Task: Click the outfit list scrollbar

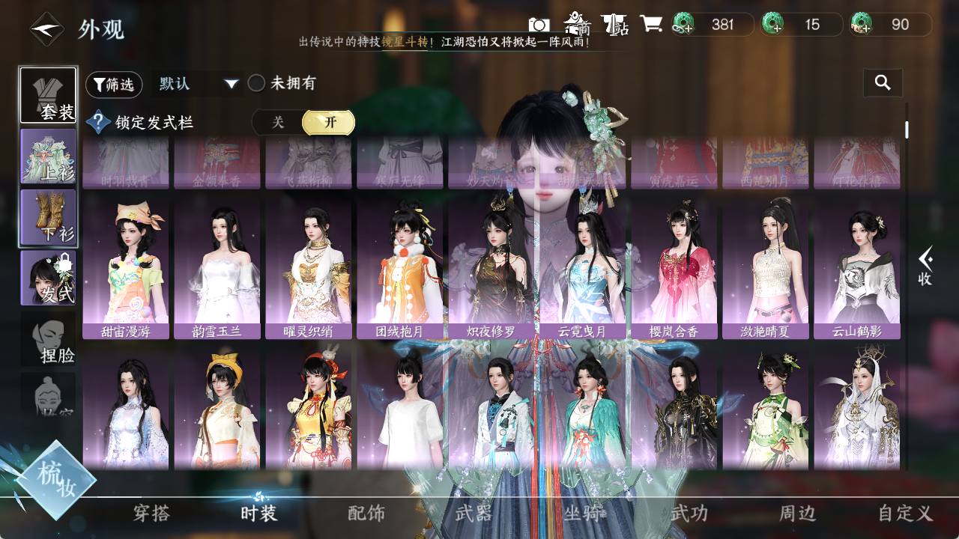Action: [x=907, y=130]
